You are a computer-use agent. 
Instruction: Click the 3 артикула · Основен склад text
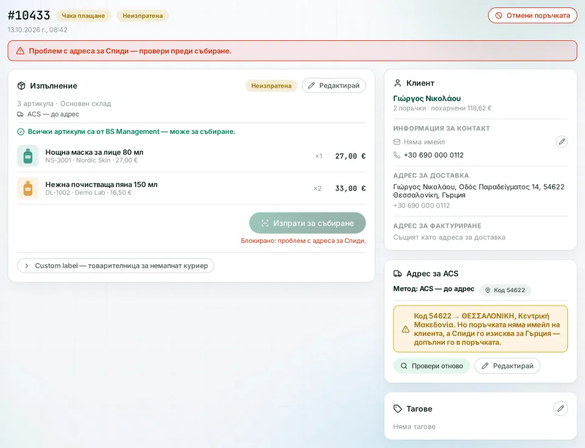pyautogui.click(x=64, y=103)
